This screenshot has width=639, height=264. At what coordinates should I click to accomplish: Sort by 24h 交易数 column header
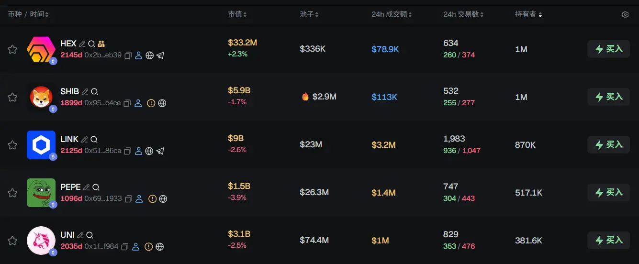[463, 15]
